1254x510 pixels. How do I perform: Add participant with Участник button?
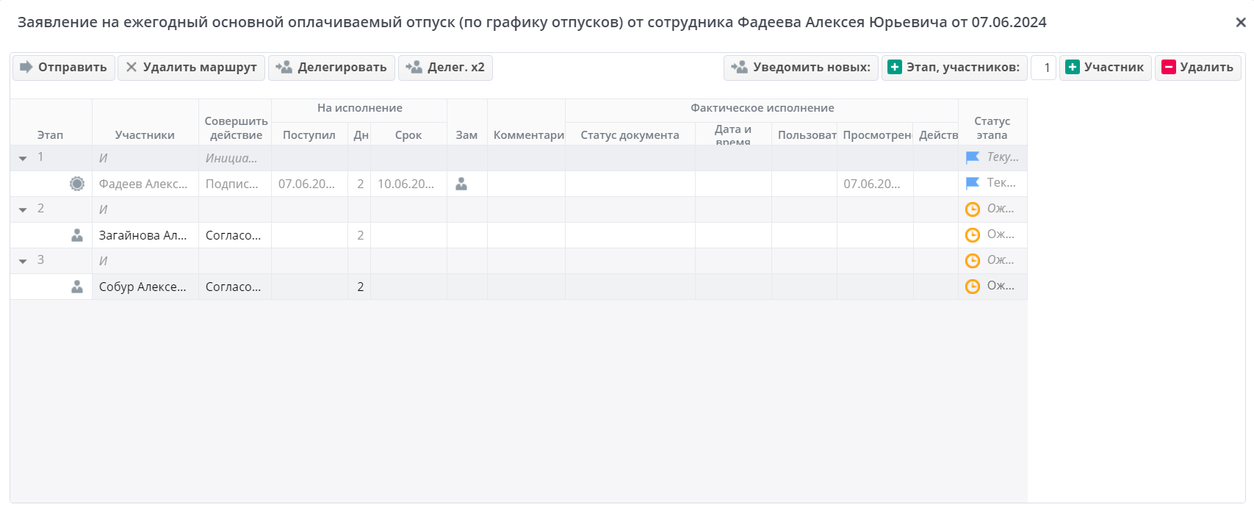pos(1106,68)
